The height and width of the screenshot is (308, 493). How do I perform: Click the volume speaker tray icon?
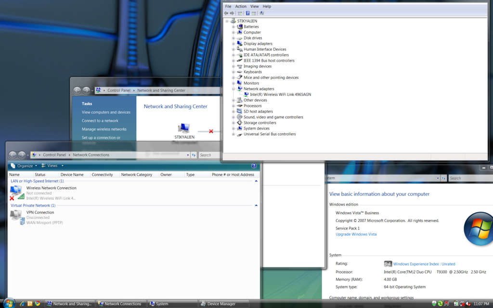coord(468,303)
